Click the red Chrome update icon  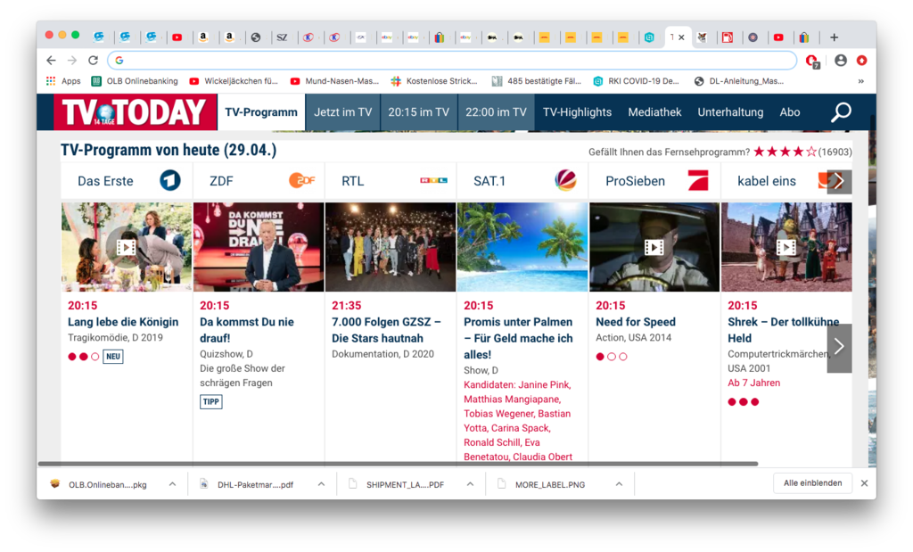(862, 60)
